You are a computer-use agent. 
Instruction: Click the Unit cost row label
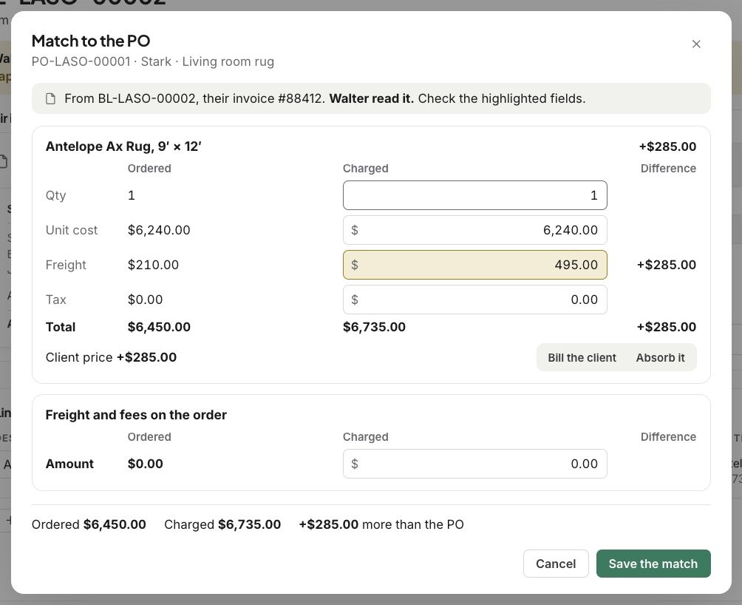pos(72,230)
